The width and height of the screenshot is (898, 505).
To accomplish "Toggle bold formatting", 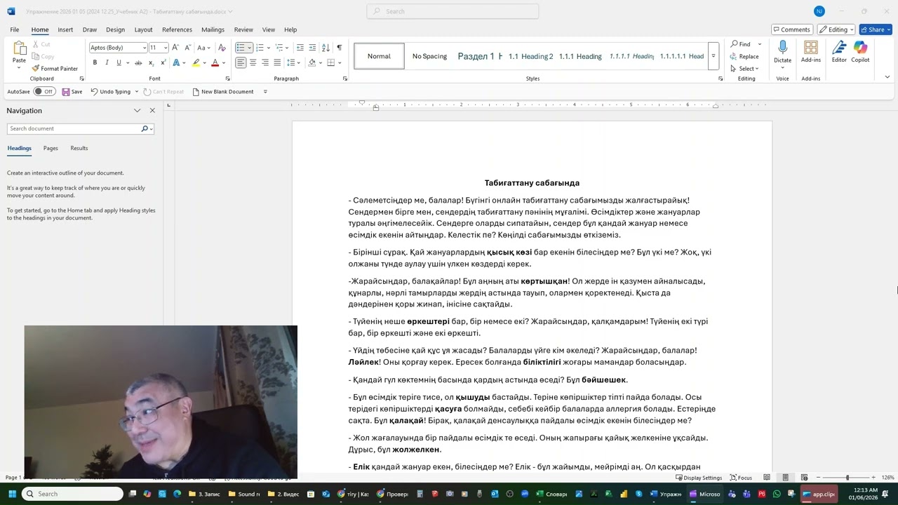I will [x=95, y=62].
